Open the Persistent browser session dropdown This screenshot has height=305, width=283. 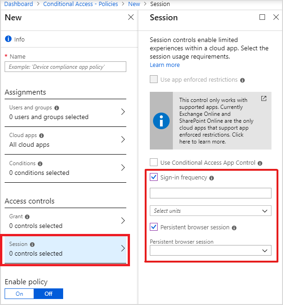[211, 251]
